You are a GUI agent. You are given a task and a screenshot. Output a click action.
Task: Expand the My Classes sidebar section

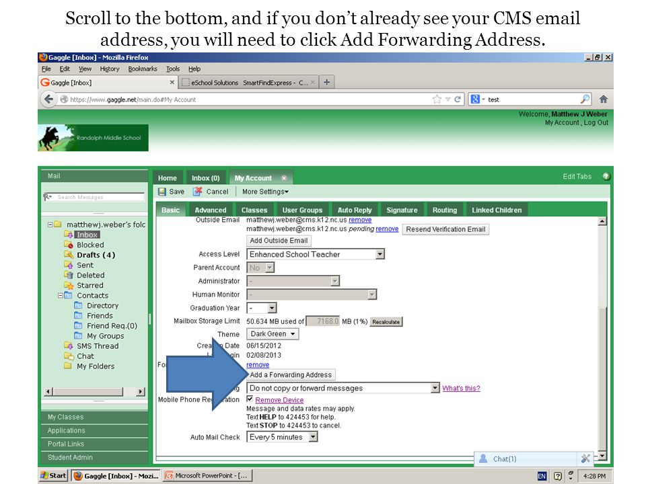94,417
